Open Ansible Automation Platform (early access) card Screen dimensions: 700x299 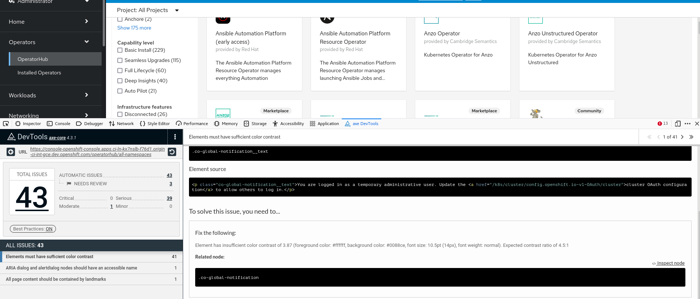point(254,54)
